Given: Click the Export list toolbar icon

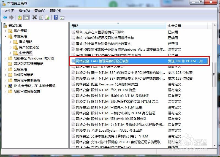Looking at the screenshot, I should click(x=47, y=18).
